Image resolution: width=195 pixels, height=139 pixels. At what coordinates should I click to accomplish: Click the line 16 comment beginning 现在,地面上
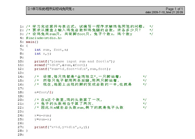point(90,84)
